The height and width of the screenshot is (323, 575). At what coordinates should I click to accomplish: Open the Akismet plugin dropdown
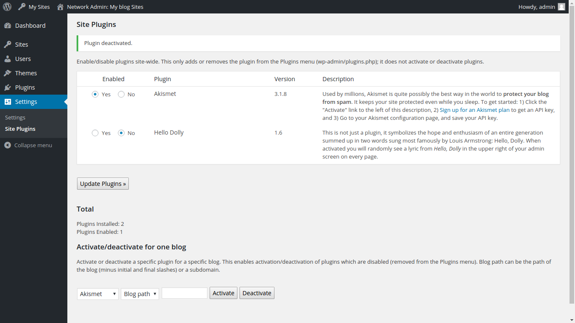pyautogui.click(x=98, y=294)
